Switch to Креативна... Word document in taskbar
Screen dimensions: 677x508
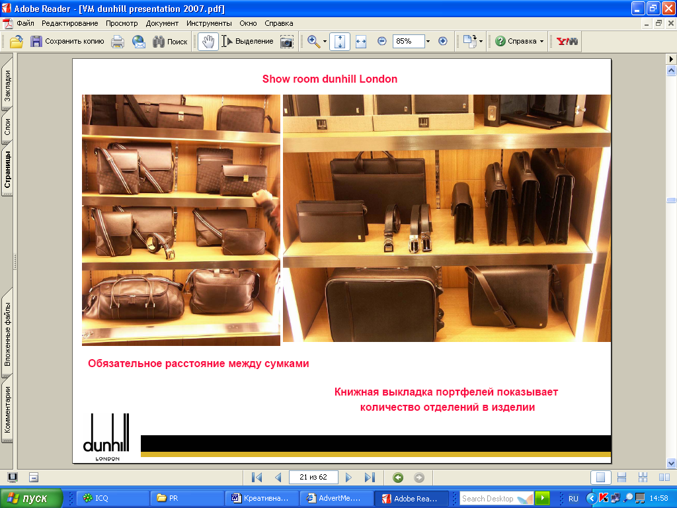[262, 498]
